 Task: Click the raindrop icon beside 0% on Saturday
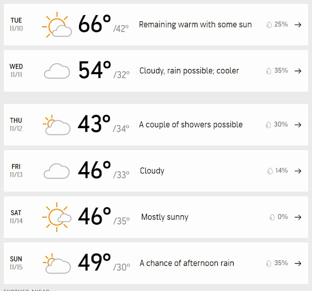(x=272, y=217)
